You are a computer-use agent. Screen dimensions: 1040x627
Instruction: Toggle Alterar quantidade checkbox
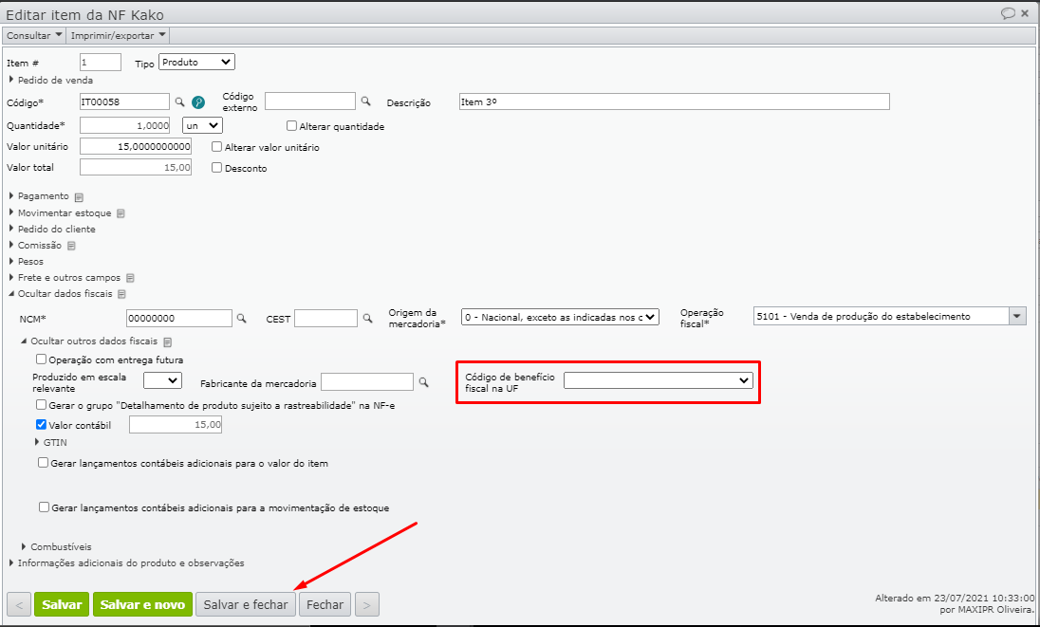tap(291, 126)
